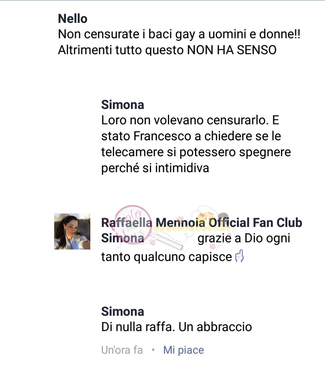This screenshot has width=325, height=366.
Task: Click Simona's name above 'Loro non volevano'
Action: [123, 105]
